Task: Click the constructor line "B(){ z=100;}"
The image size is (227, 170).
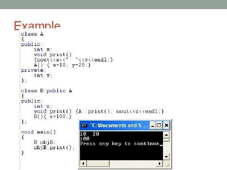Action: 53,116
